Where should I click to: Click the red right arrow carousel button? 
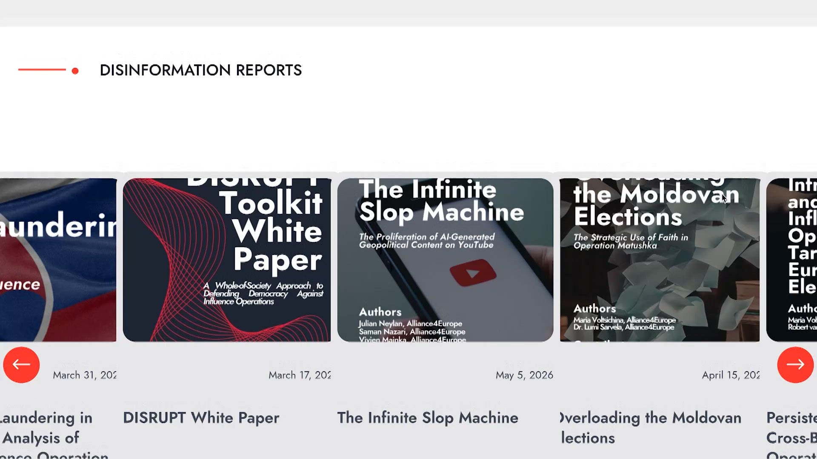[795, 365]
